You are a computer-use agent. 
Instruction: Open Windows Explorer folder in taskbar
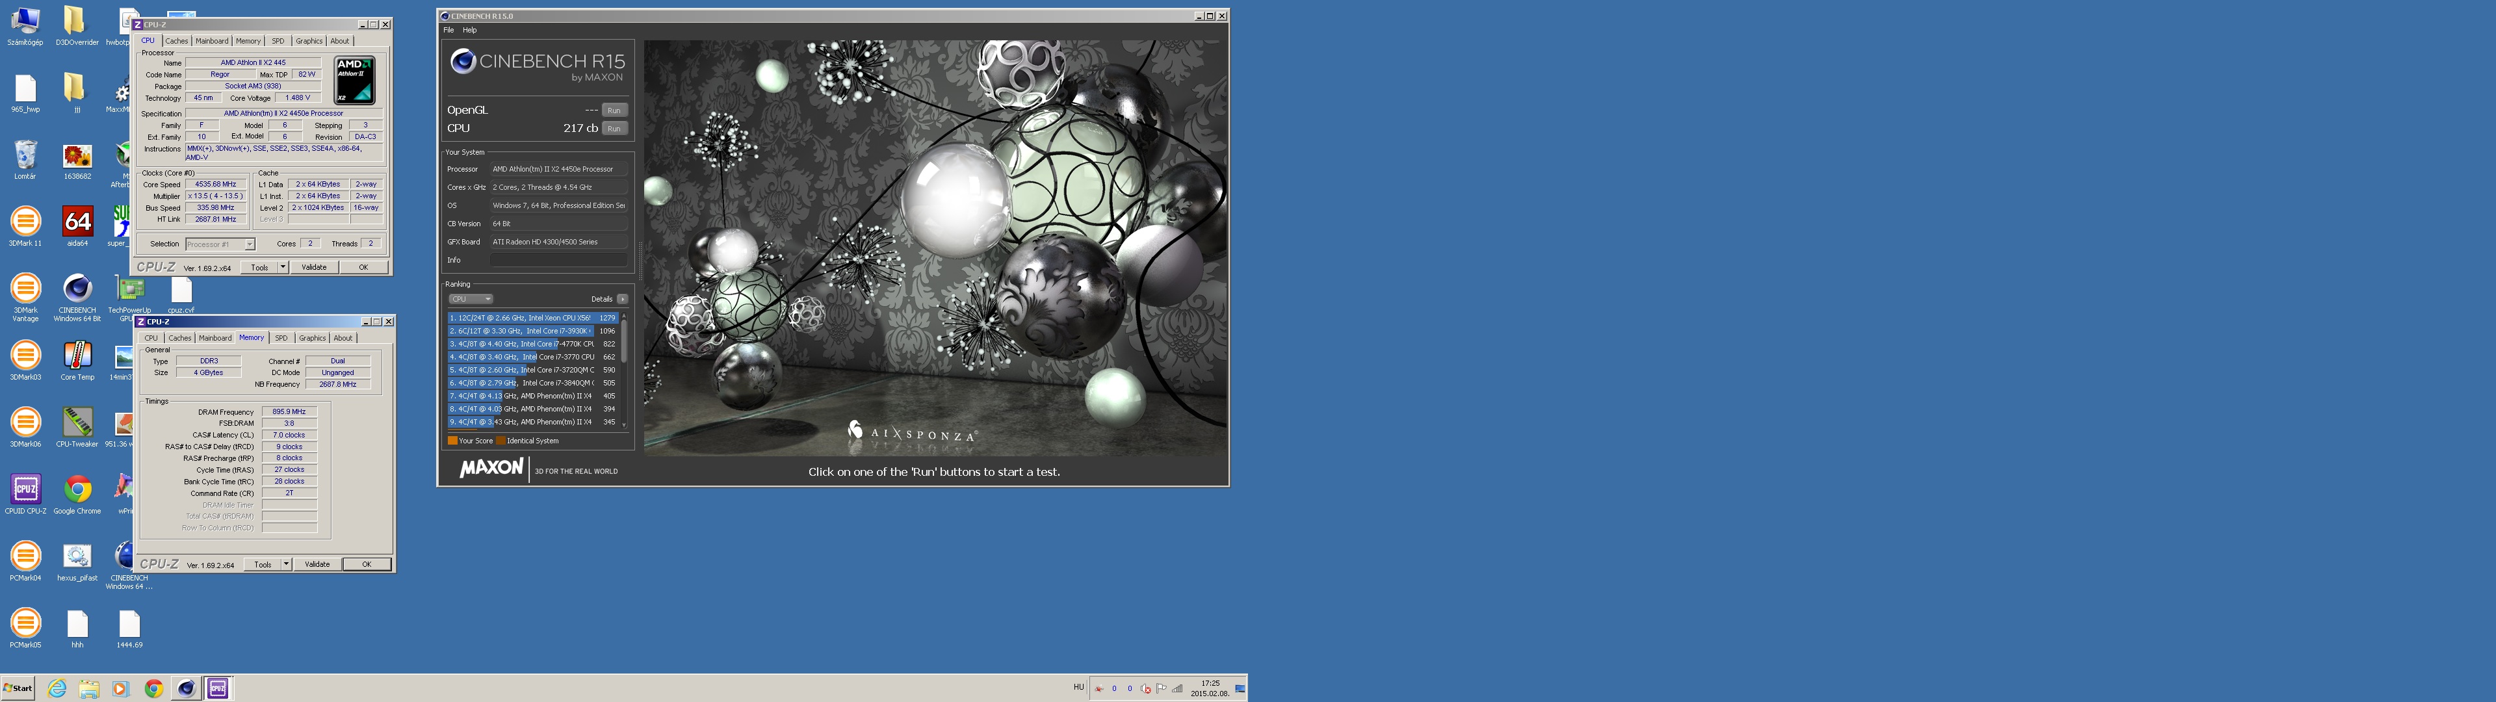89,688
